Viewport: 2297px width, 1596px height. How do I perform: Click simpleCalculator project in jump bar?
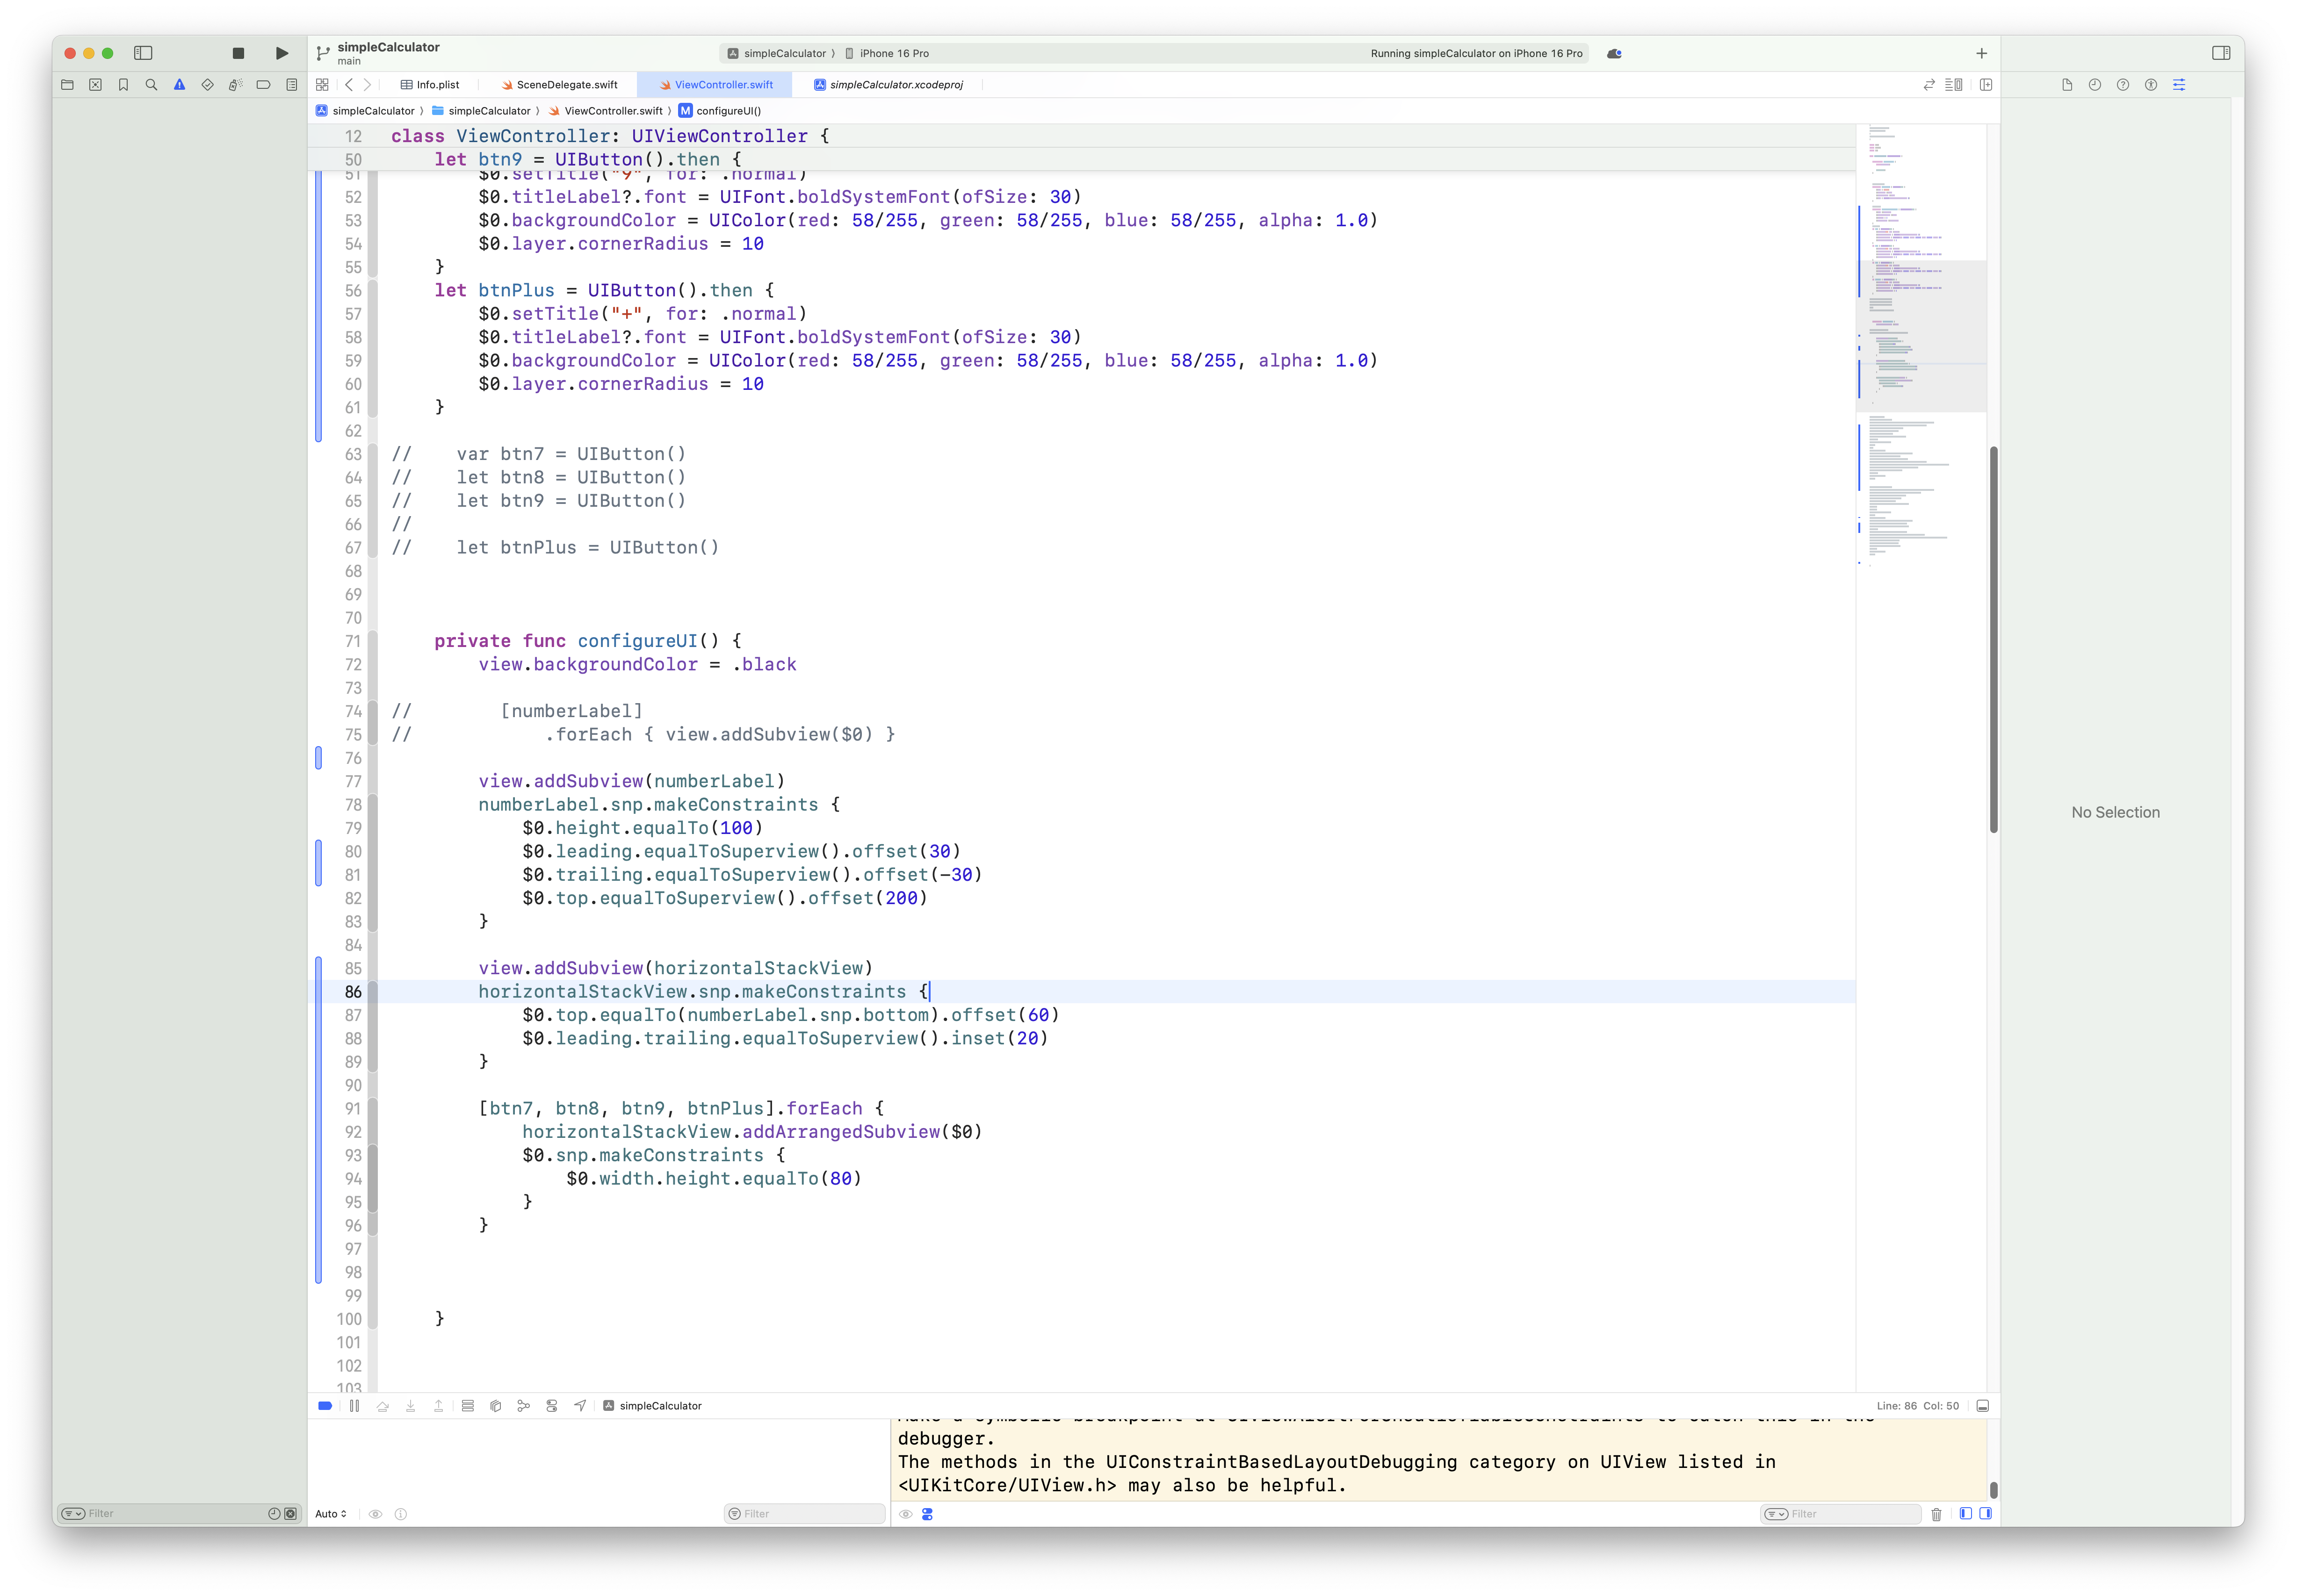(x=365, y=111)
